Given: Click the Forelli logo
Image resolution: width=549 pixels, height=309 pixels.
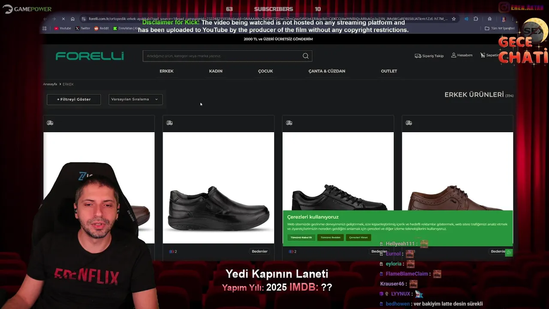Looking at the screenshot, I should pos(90,56).
